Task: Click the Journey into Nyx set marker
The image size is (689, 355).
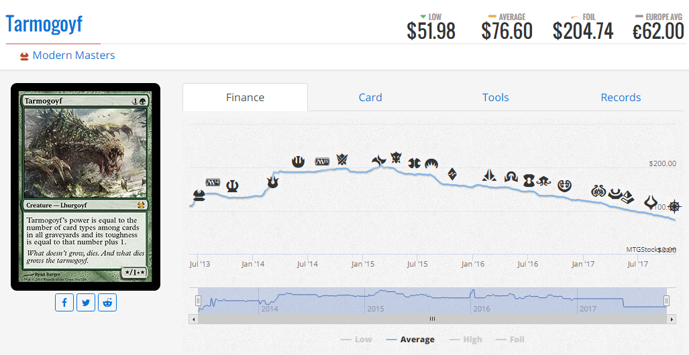Action: tap(299, 161)
